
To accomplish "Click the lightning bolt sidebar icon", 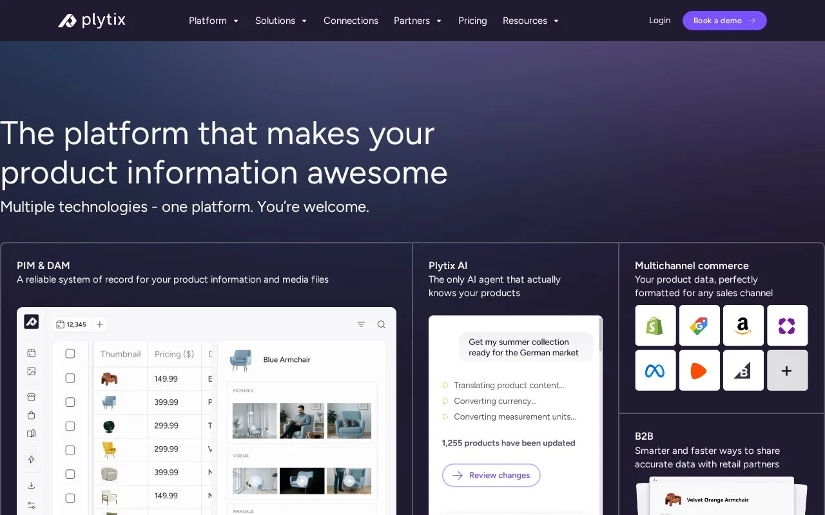I will 32,459.
